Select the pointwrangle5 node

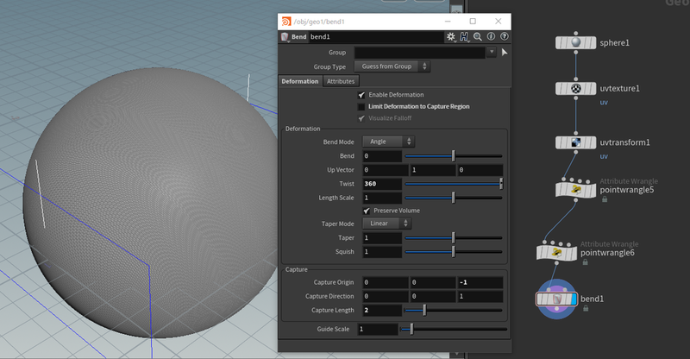click(x=575, y=190)
